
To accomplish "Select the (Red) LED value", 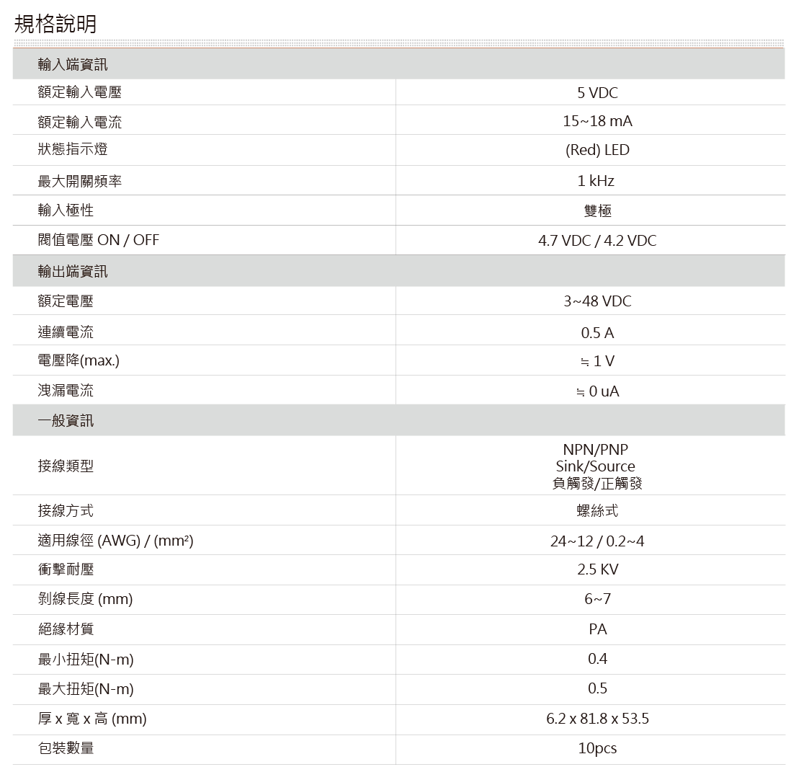I will 597,150.
